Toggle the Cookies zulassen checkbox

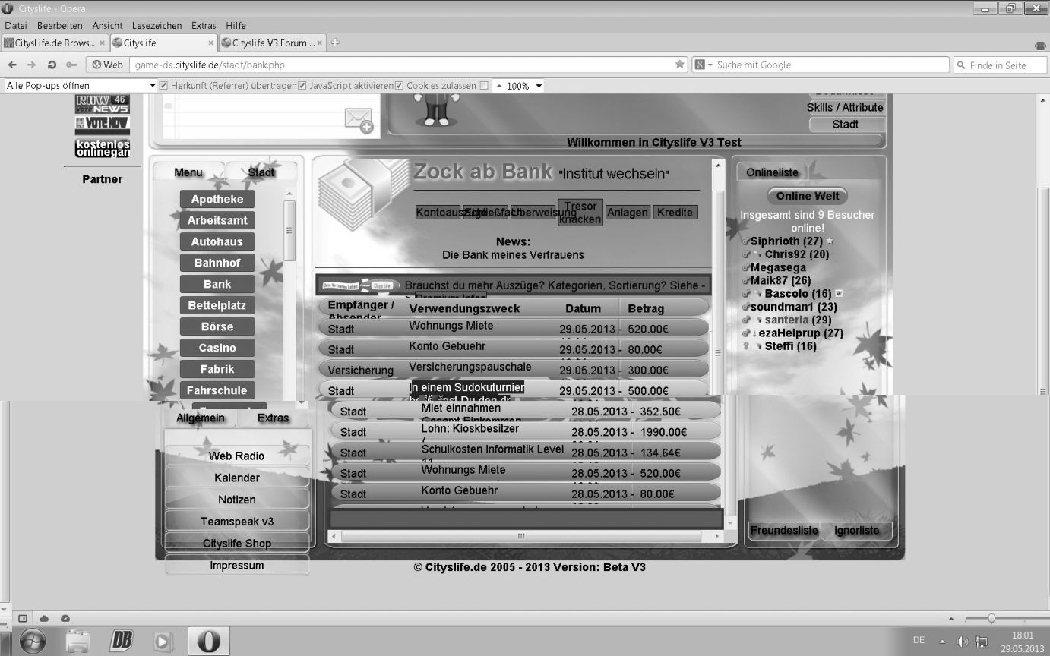pyautogui.click(x=399, y=86)
